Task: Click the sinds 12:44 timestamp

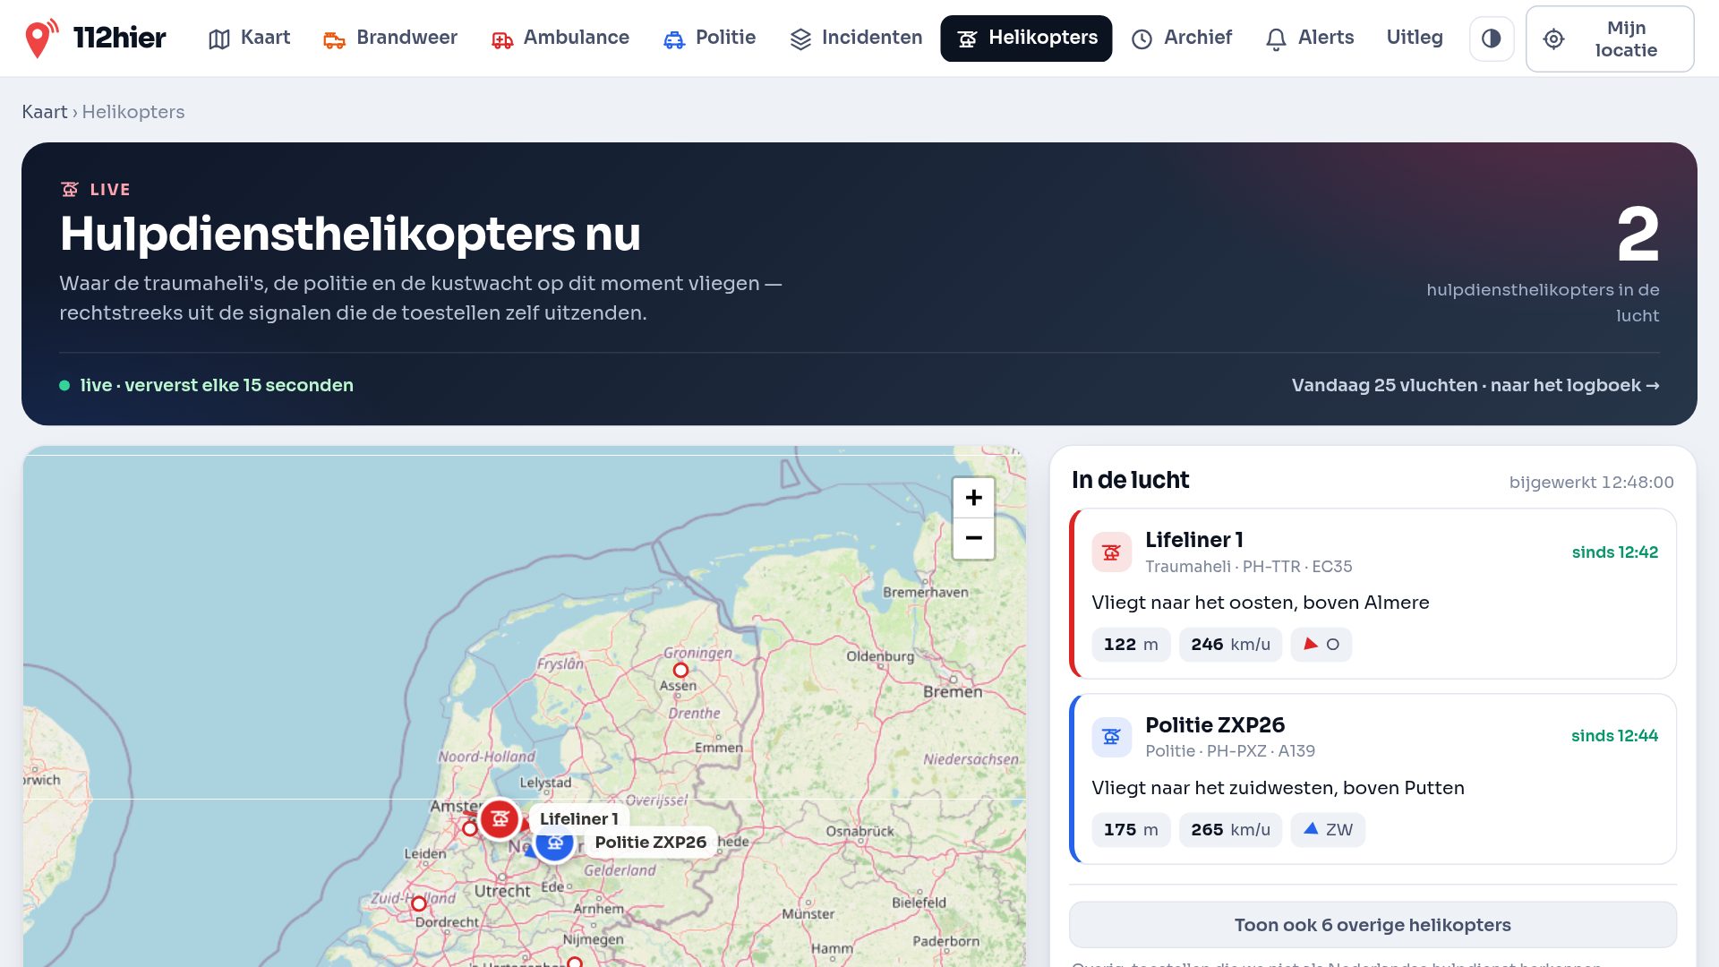Action: pyautogui.click(x=1614, y=736)
